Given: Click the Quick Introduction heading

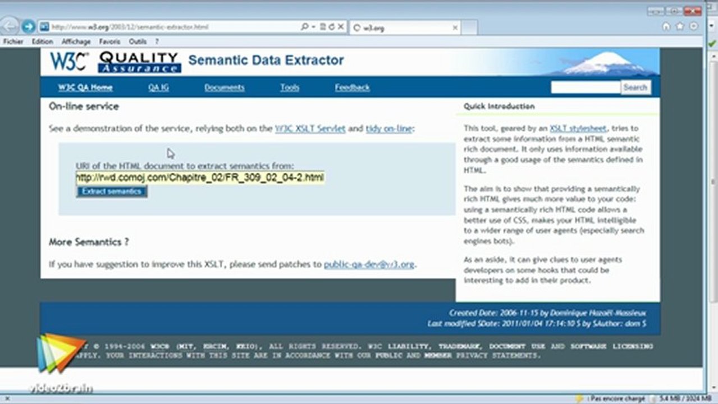Looking at the screenshot, I should [499, 107].
